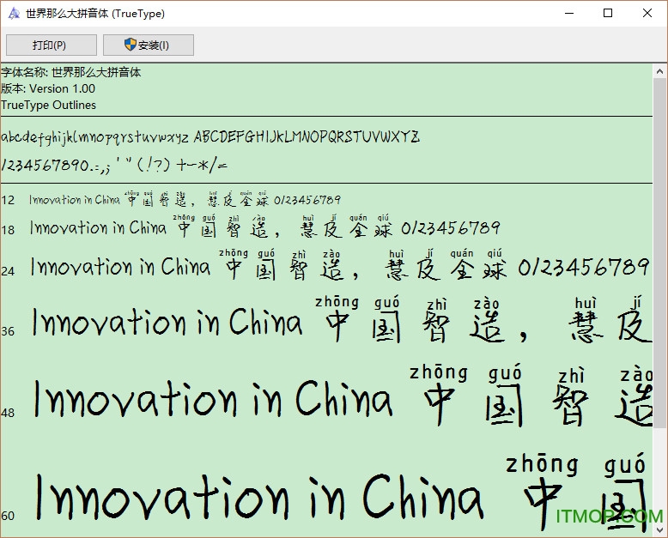Click the lowercase alphabet sample text
This screenshot has height=538, width=668.
(x=94, y=137)
